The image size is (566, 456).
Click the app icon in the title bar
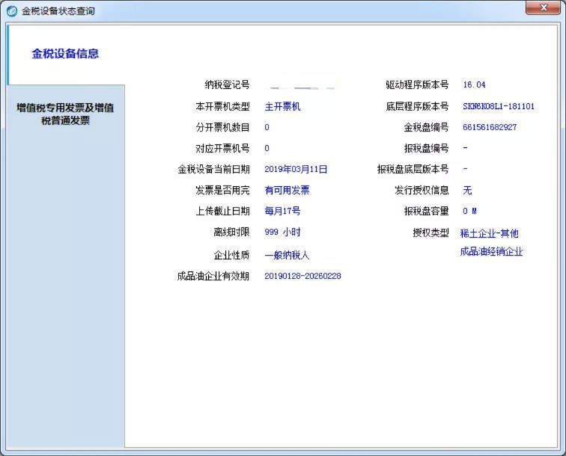click(x=12, y=11)
